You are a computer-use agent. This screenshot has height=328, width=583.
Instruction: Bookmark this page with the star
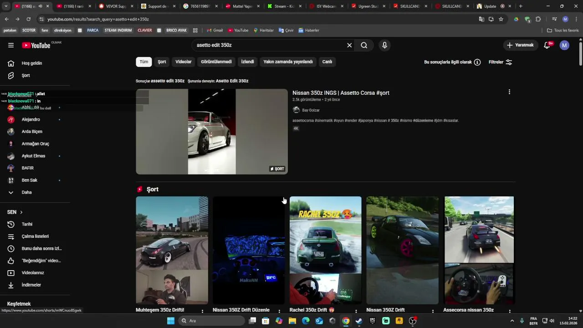tap(501, 19)
